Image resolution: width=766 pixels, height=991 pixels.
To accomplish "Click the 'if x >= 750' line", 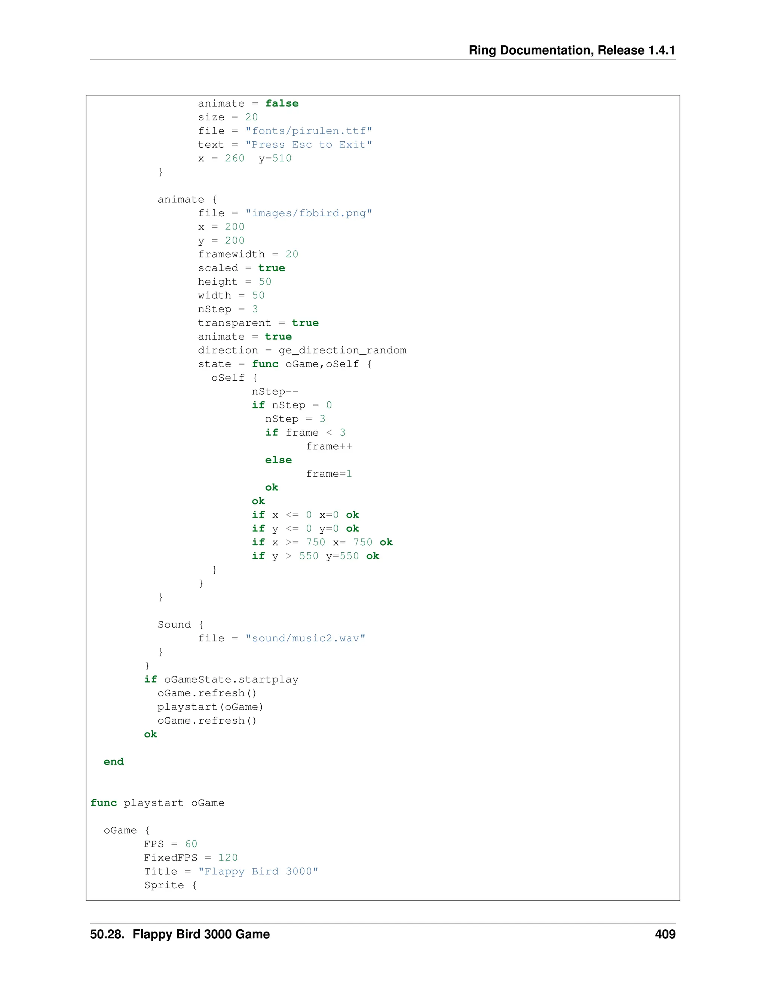I will (x=322, y=542).
